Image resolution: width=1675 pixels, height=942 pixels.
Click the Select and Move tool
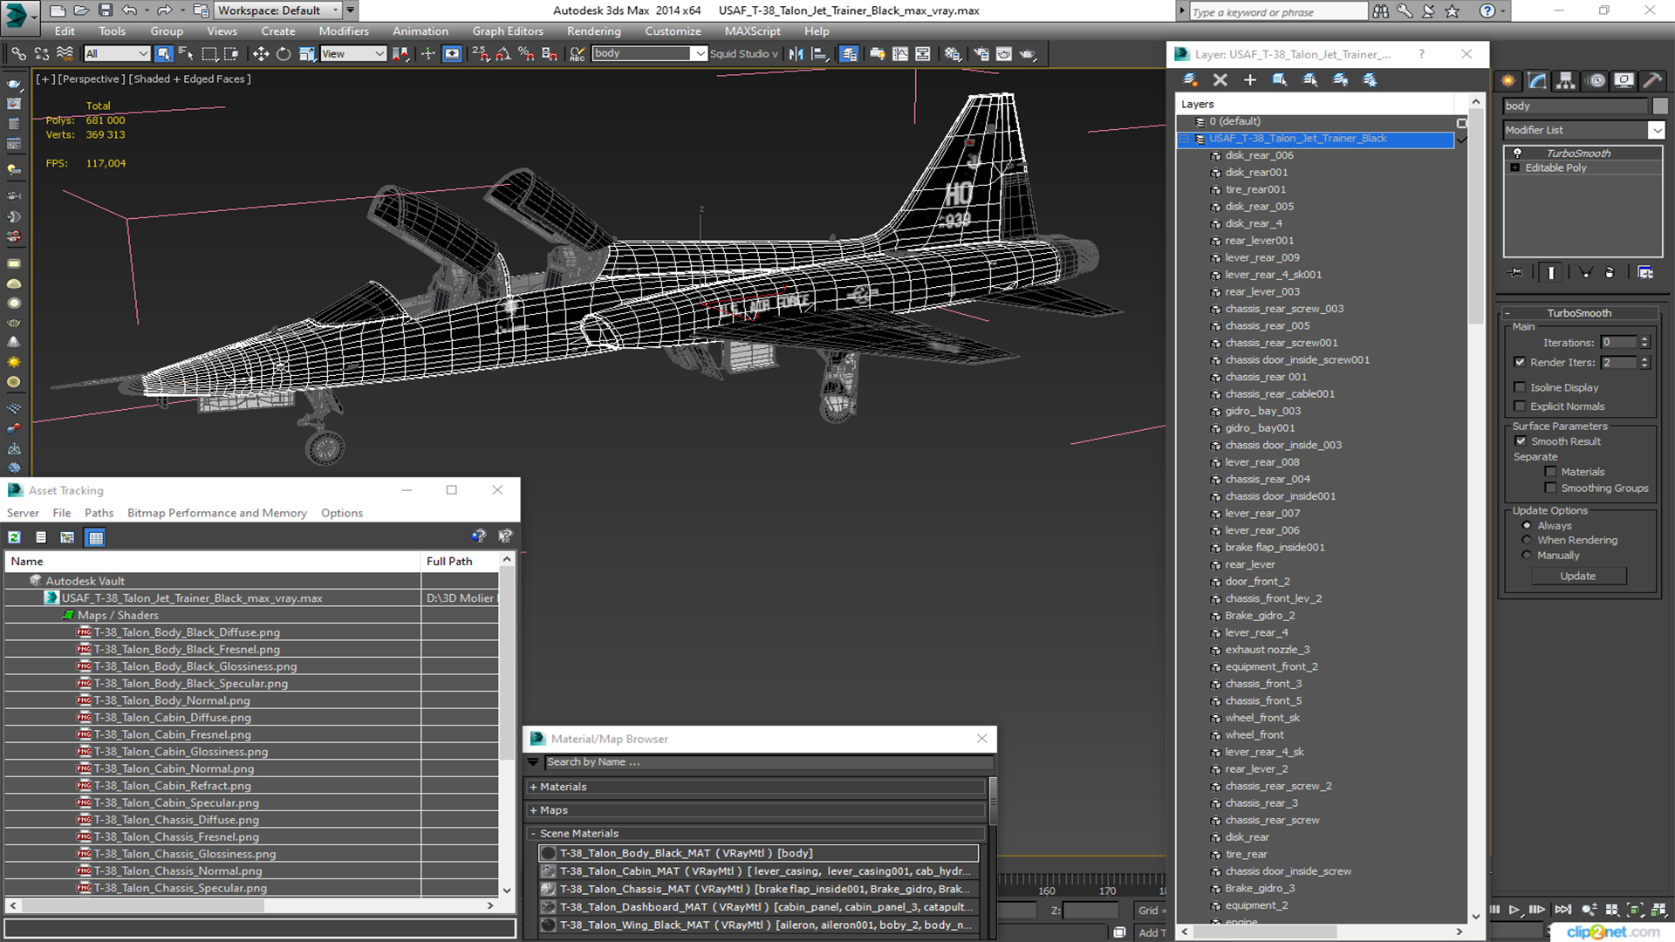click(260, 54)
